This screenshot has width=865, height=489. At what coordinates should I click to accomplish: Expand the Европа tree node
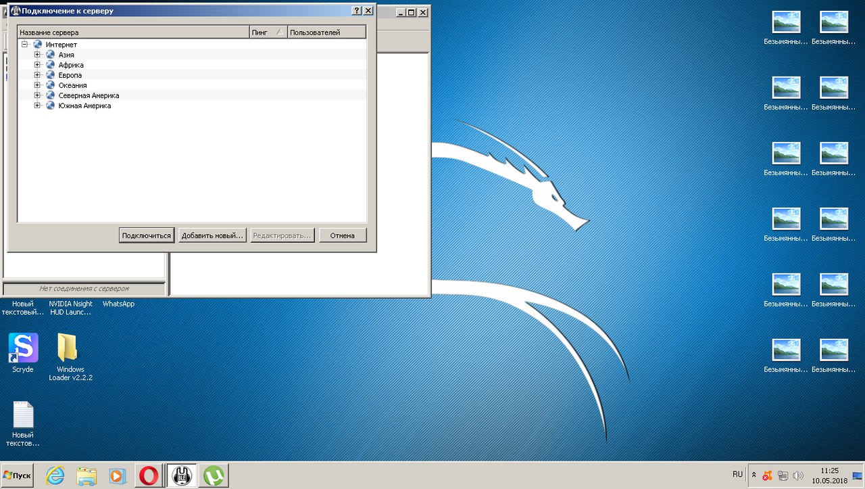coord(38,75)
